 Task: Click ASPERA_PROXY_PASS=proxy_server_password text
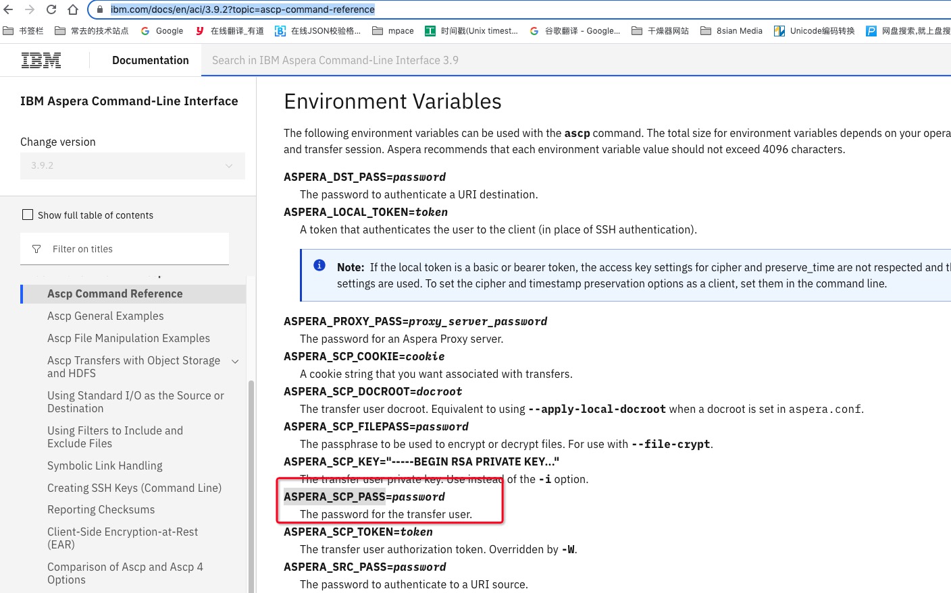pyautogui.click(x=415, y=321)
